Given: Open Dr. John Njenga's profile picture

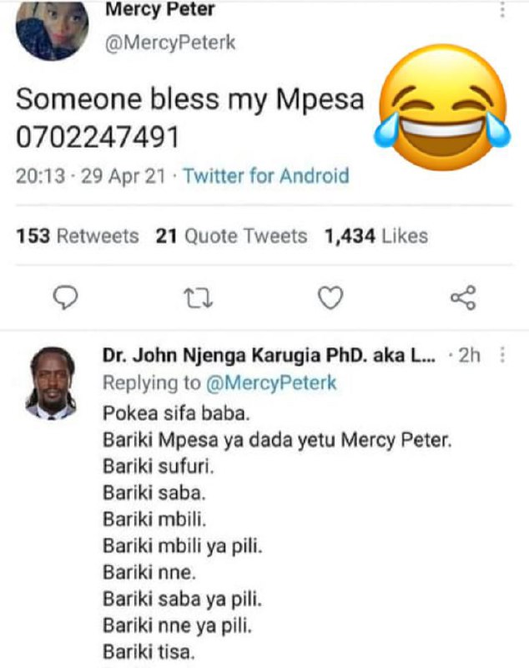Looking at the screenshot, I should click(53, 383).
